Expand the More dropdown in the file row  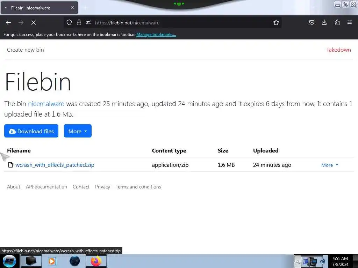pos(330,165)
